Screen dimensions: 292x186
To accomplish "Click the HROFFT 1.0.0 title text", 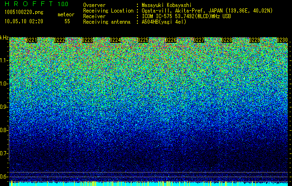I will point(37,4).
